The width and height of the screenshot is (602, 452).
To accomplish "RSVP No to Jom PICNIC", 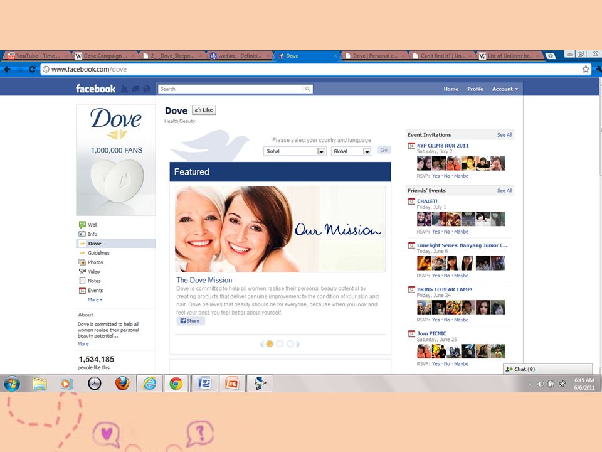I will (x=447, y=364).
